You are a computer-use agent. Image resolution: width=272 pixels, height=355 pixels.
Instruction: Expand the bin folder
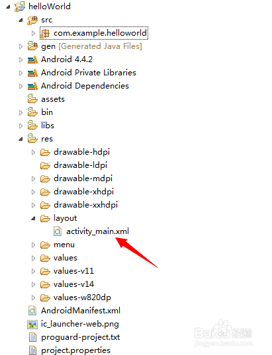(x=21, y=113)
